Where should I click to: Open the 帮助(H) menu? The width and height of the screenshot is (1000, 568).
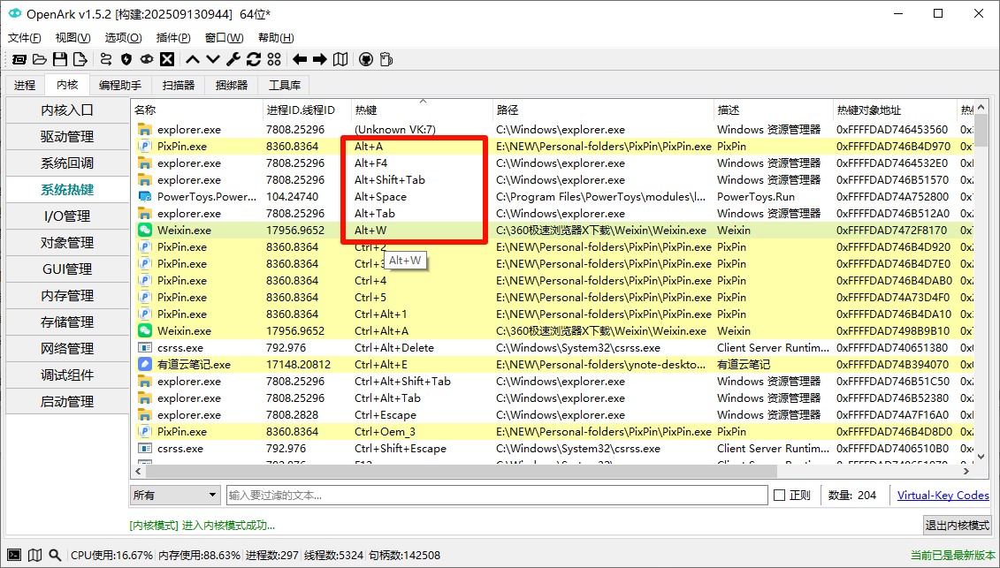(x=276, y=38)
